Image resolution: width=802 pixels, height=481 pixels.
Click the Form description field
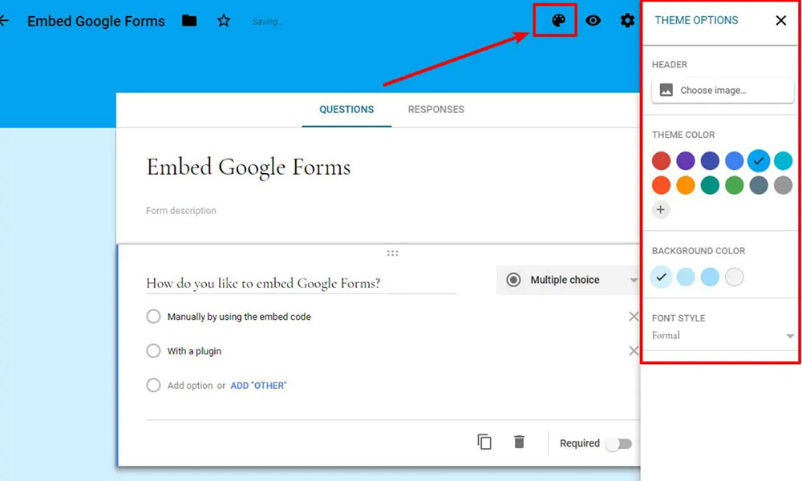pyautogui.click(x=181, y=211)
